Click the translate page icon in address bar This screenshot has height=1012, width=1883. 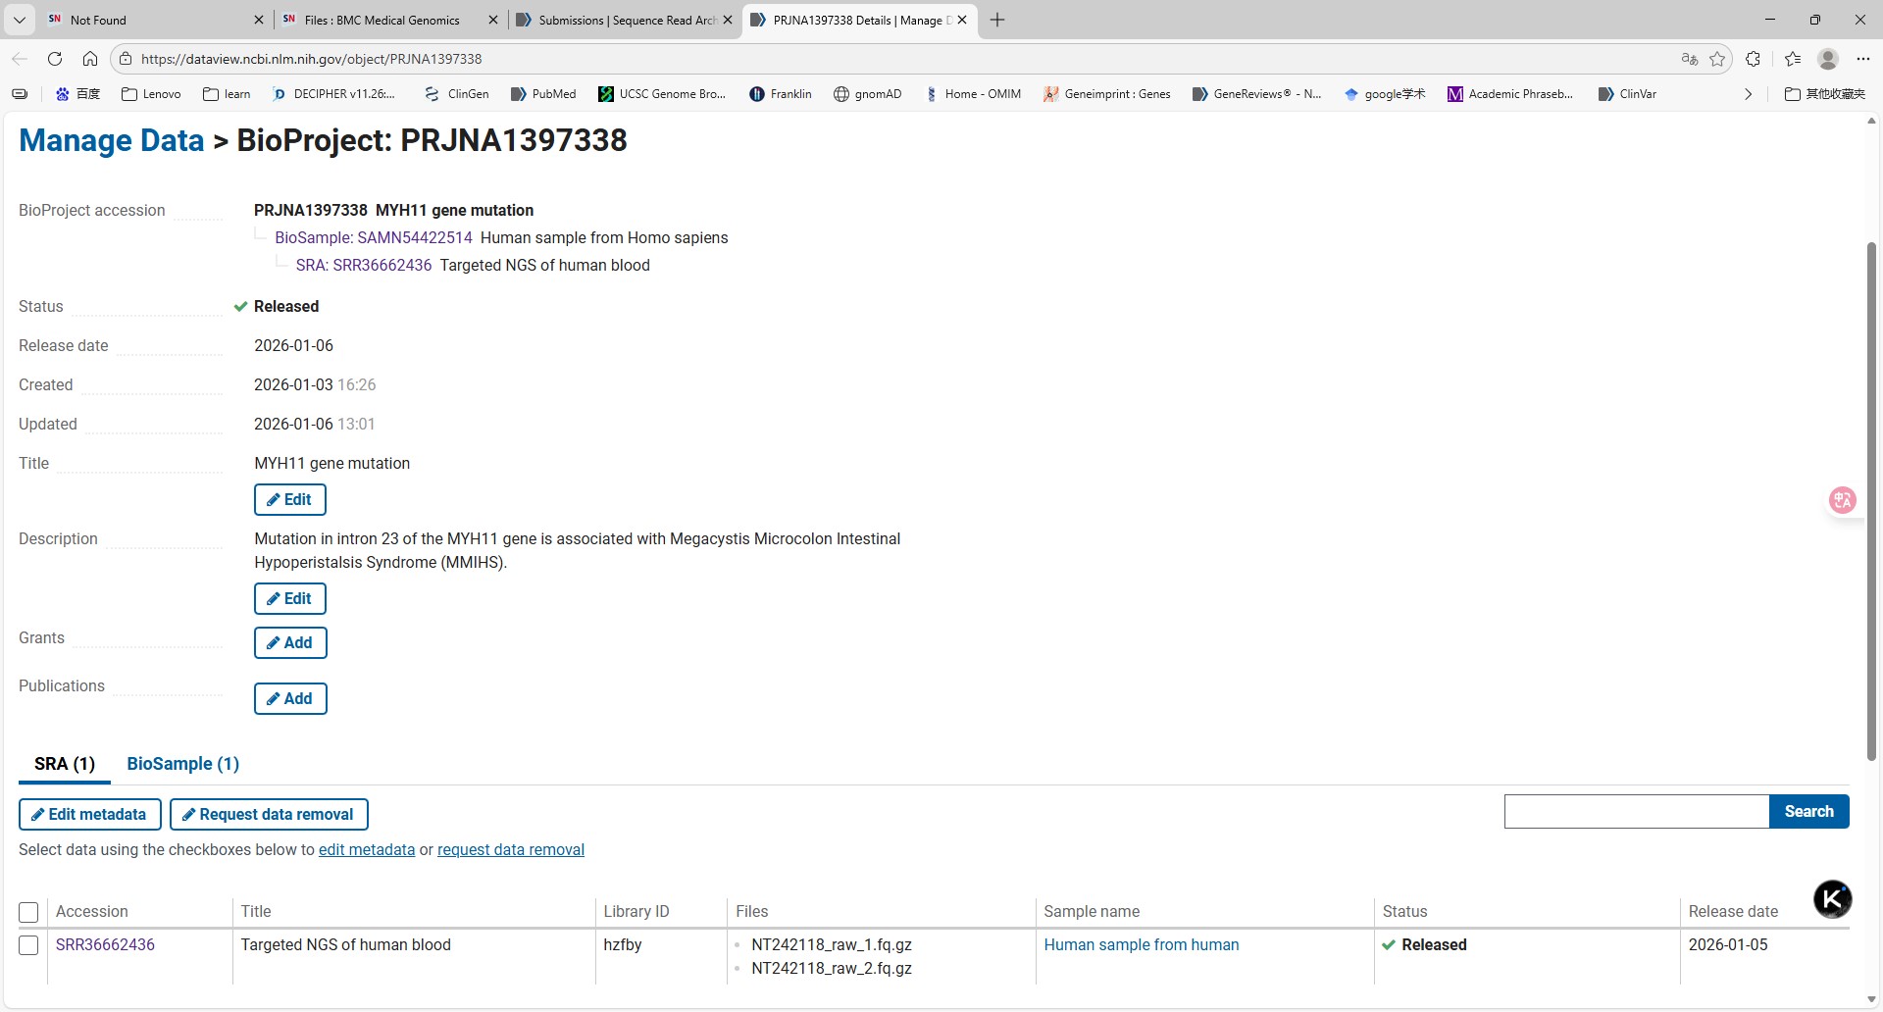pos(1689,59)
